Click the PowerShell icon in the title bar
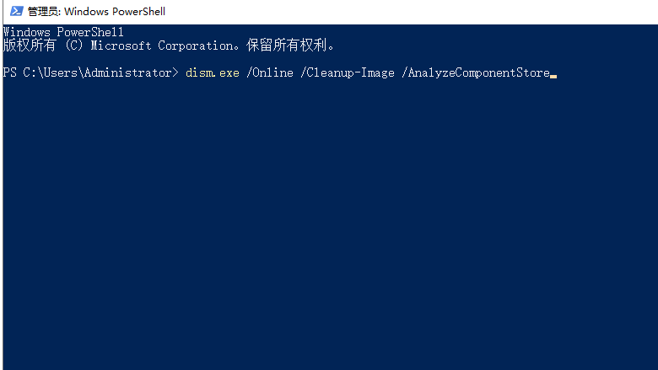Screen dimensions: 658x370 (x=13, y=12)
